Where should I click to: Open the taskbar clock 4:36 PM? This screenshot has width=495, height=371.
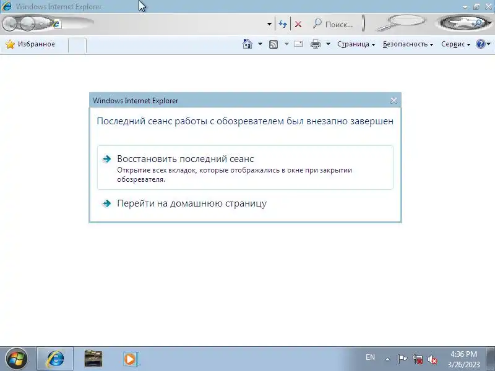[463, 359]
